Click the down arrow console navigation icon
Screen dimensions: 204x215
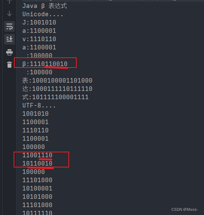(9, 14)
